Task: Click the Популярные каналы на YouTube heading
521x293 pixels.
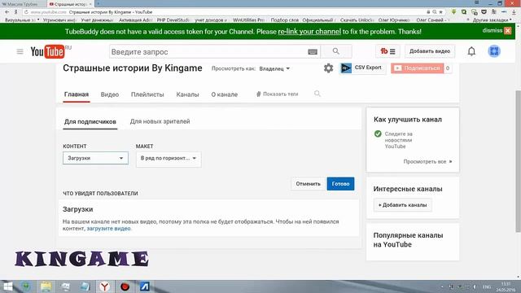Action: tap(408, 240)
